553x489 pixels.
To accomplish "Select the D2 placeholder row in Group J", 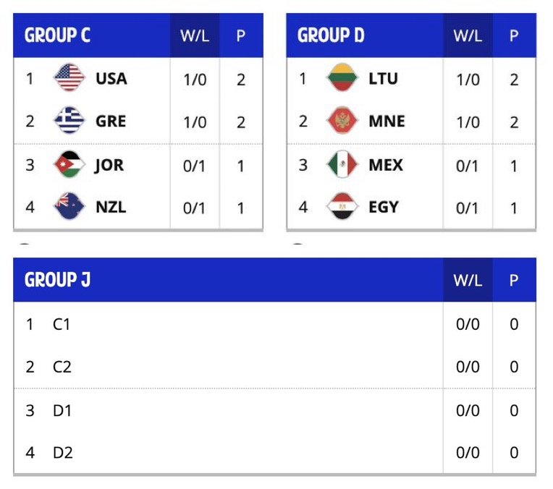I will click(275, 452).
